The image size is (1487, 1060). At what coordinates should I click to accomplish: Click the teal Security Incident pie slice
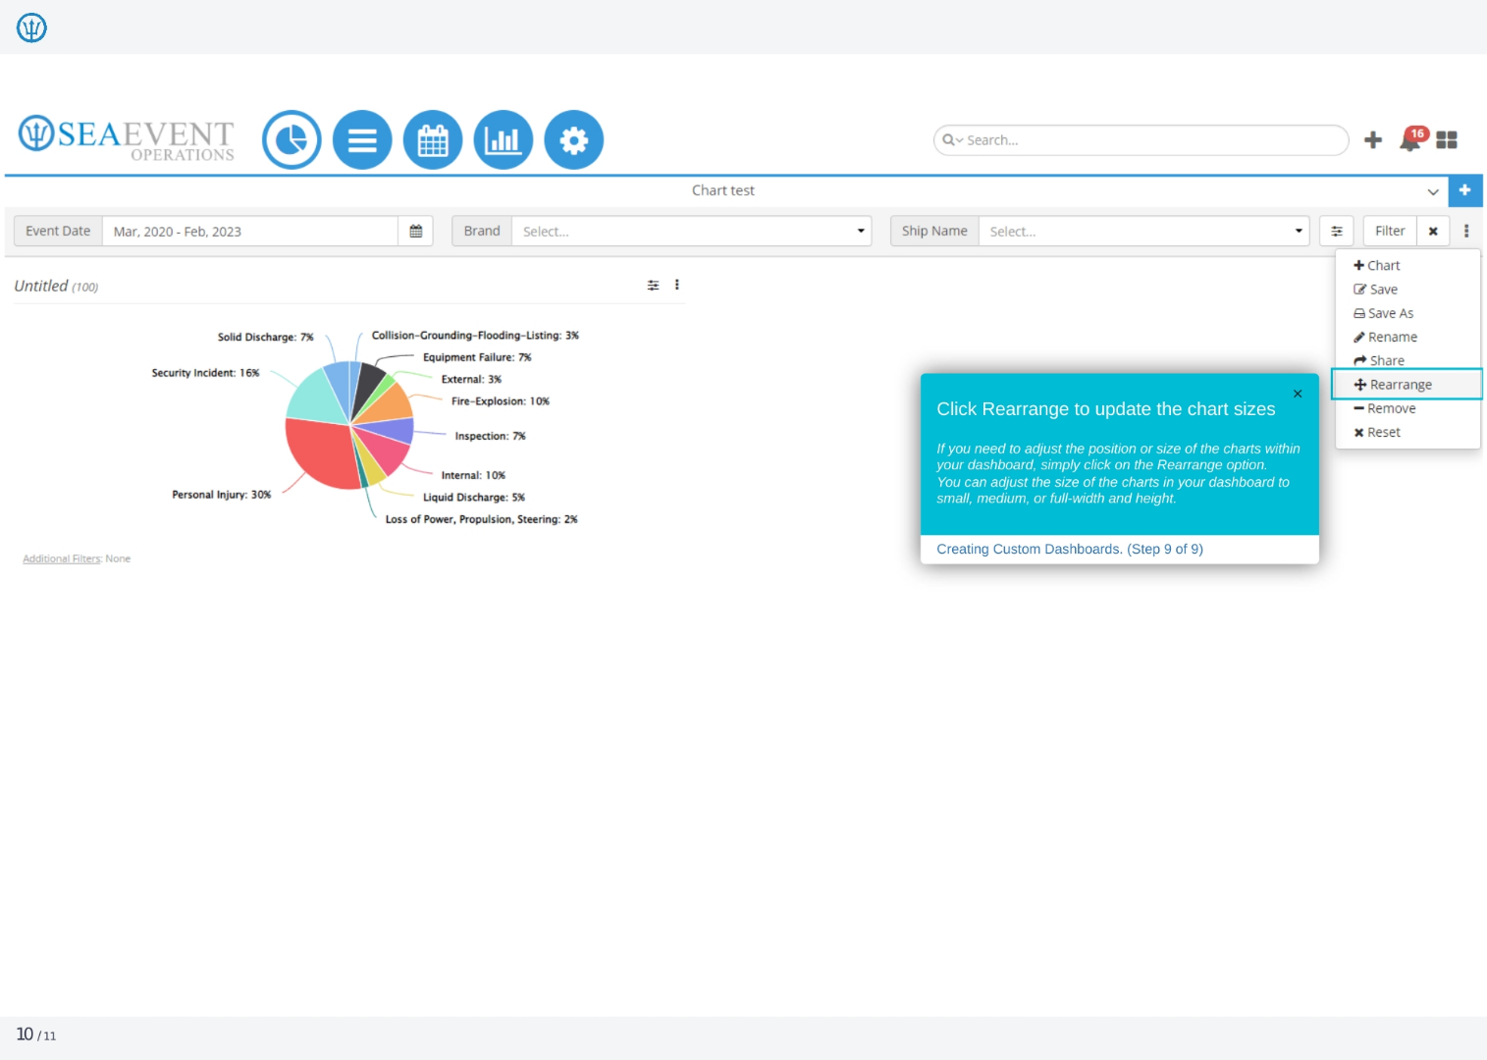coord(318,397)
